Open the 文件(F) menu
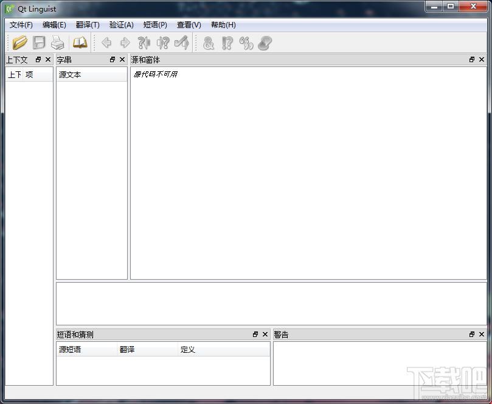 (x=21, y=25)
